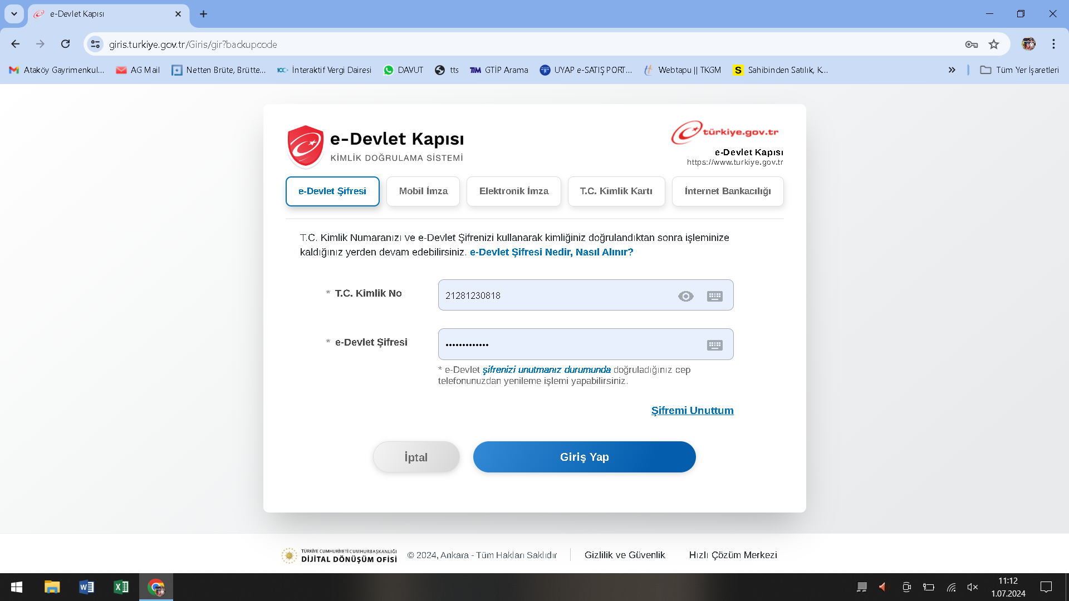1069x601 pixels.
Task: View site information icon in address bar
Action: pyautogui.click(x=95, y=44)
